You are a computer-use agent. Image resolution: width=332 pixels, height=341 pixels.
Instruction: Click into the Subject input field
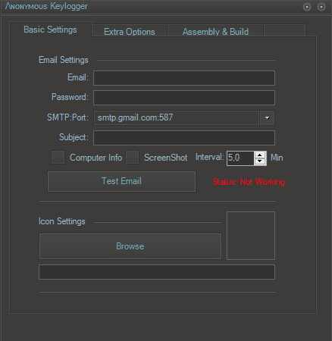(184, 138)
